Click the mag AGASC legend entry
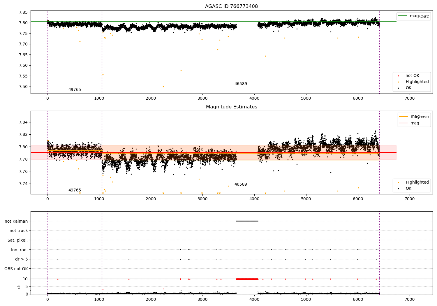The width and height of the screenshot is (437, 306). click(413, 16)
